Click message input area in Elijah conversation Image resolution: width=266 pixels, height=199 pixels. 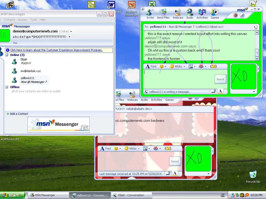133,161
